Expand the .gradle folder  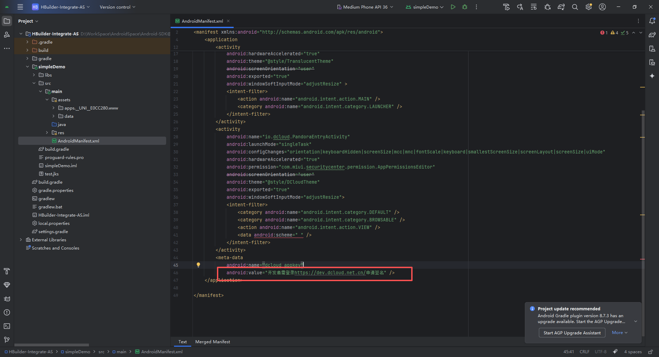[27, 42]
